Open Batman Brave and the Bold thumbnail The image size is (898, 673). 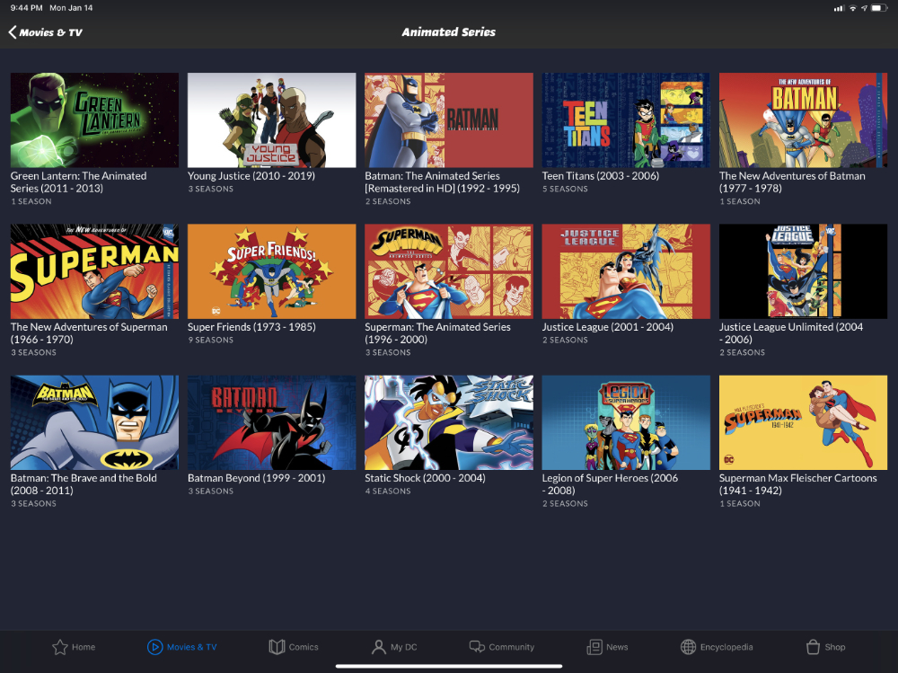94,422
